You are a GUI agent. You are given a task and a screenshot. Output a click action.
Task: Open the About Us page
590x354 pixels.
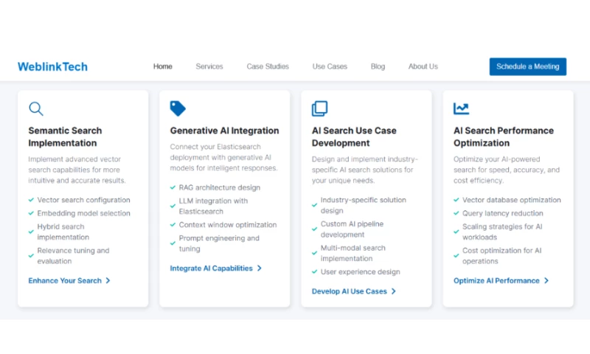point(423,66)
